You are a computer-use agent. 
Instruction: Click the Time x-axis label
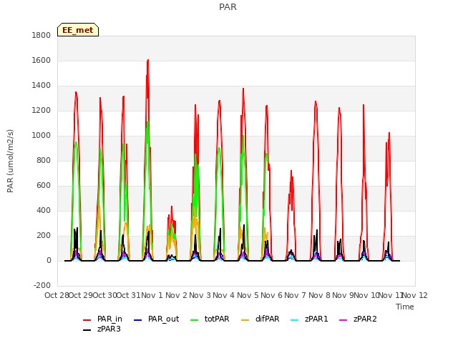coord(405,307)
